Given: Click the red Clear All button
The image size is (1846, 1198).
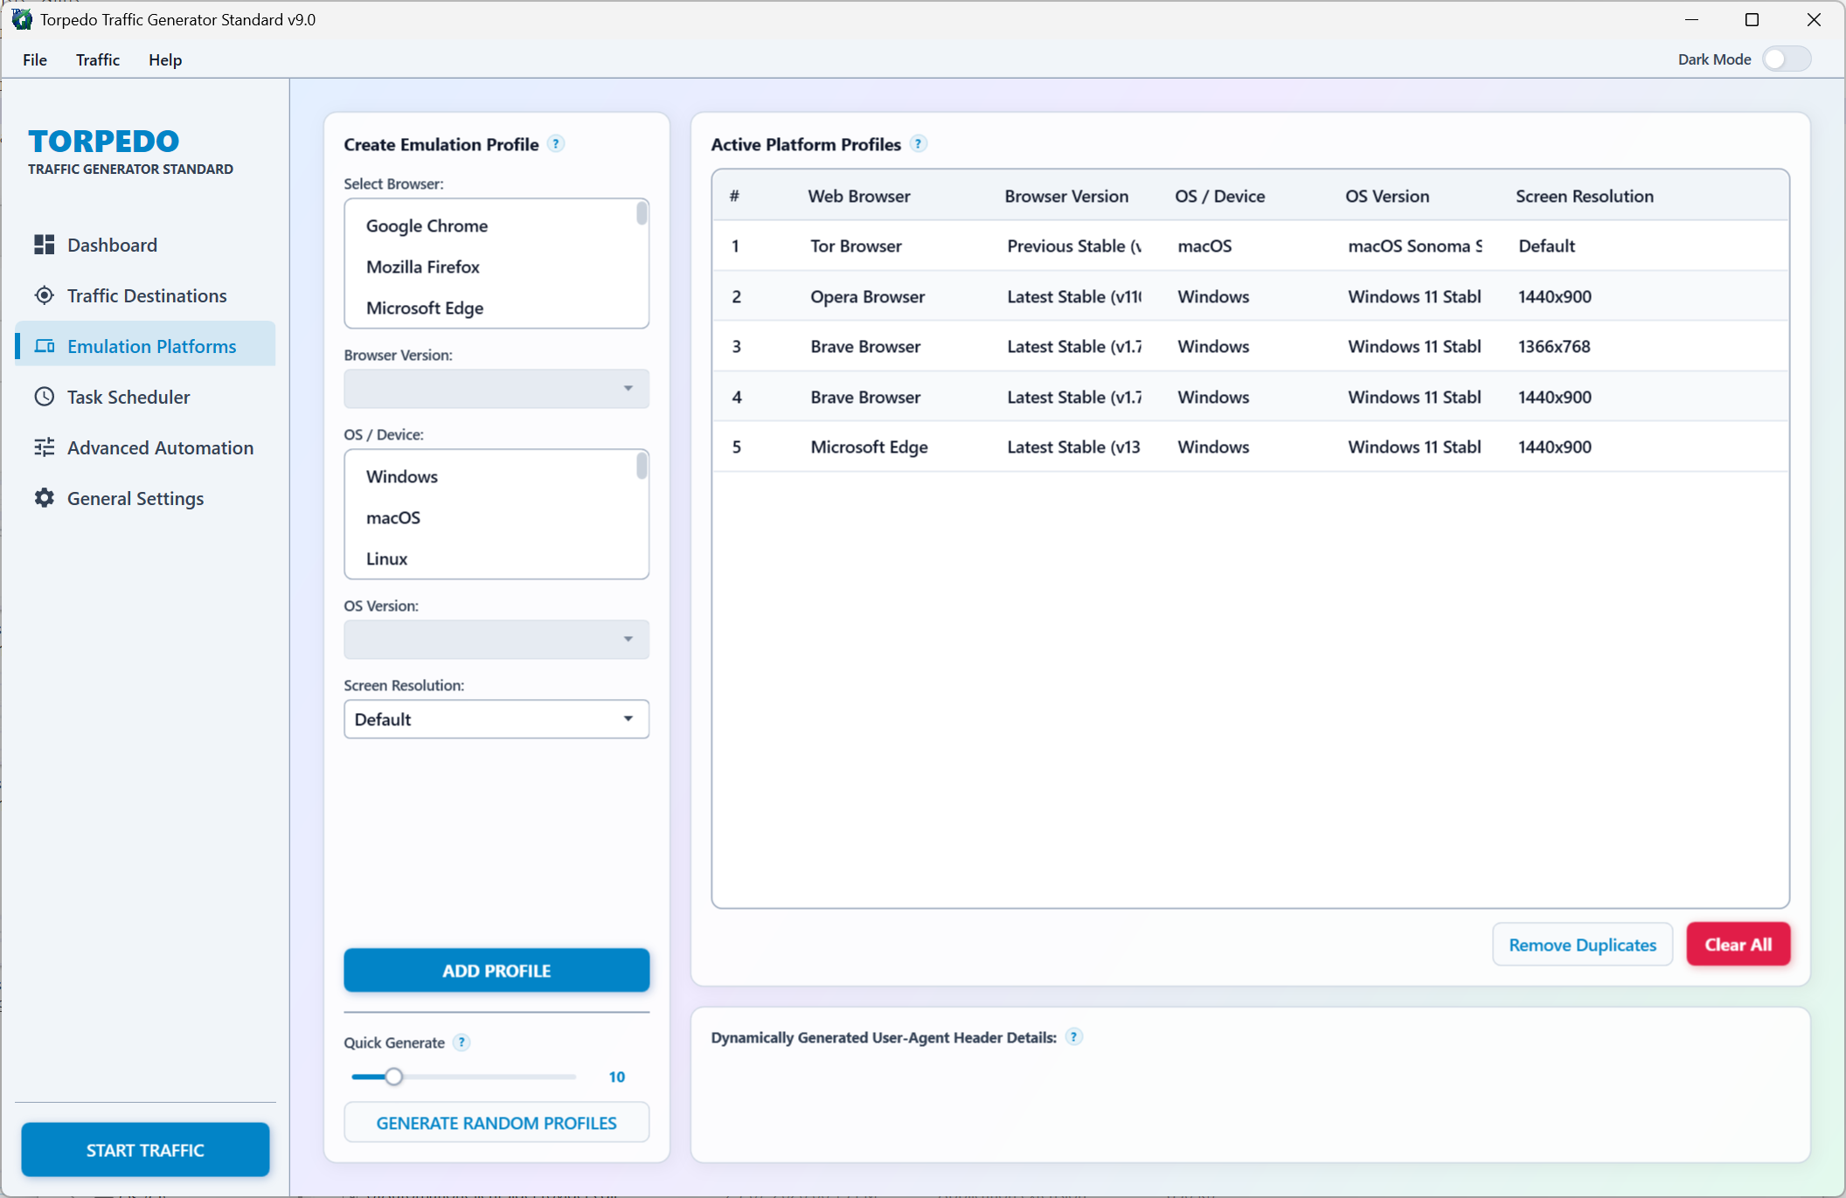Looking at the screenshot, I should coord(1738,945).
